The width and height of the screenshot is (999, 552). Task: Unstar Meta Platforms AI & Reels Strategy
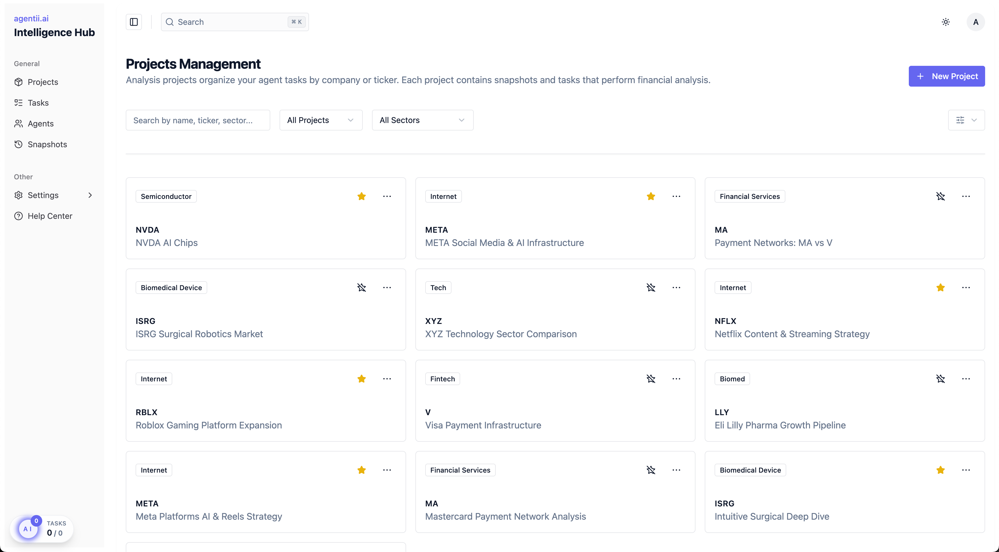point(361,470)
